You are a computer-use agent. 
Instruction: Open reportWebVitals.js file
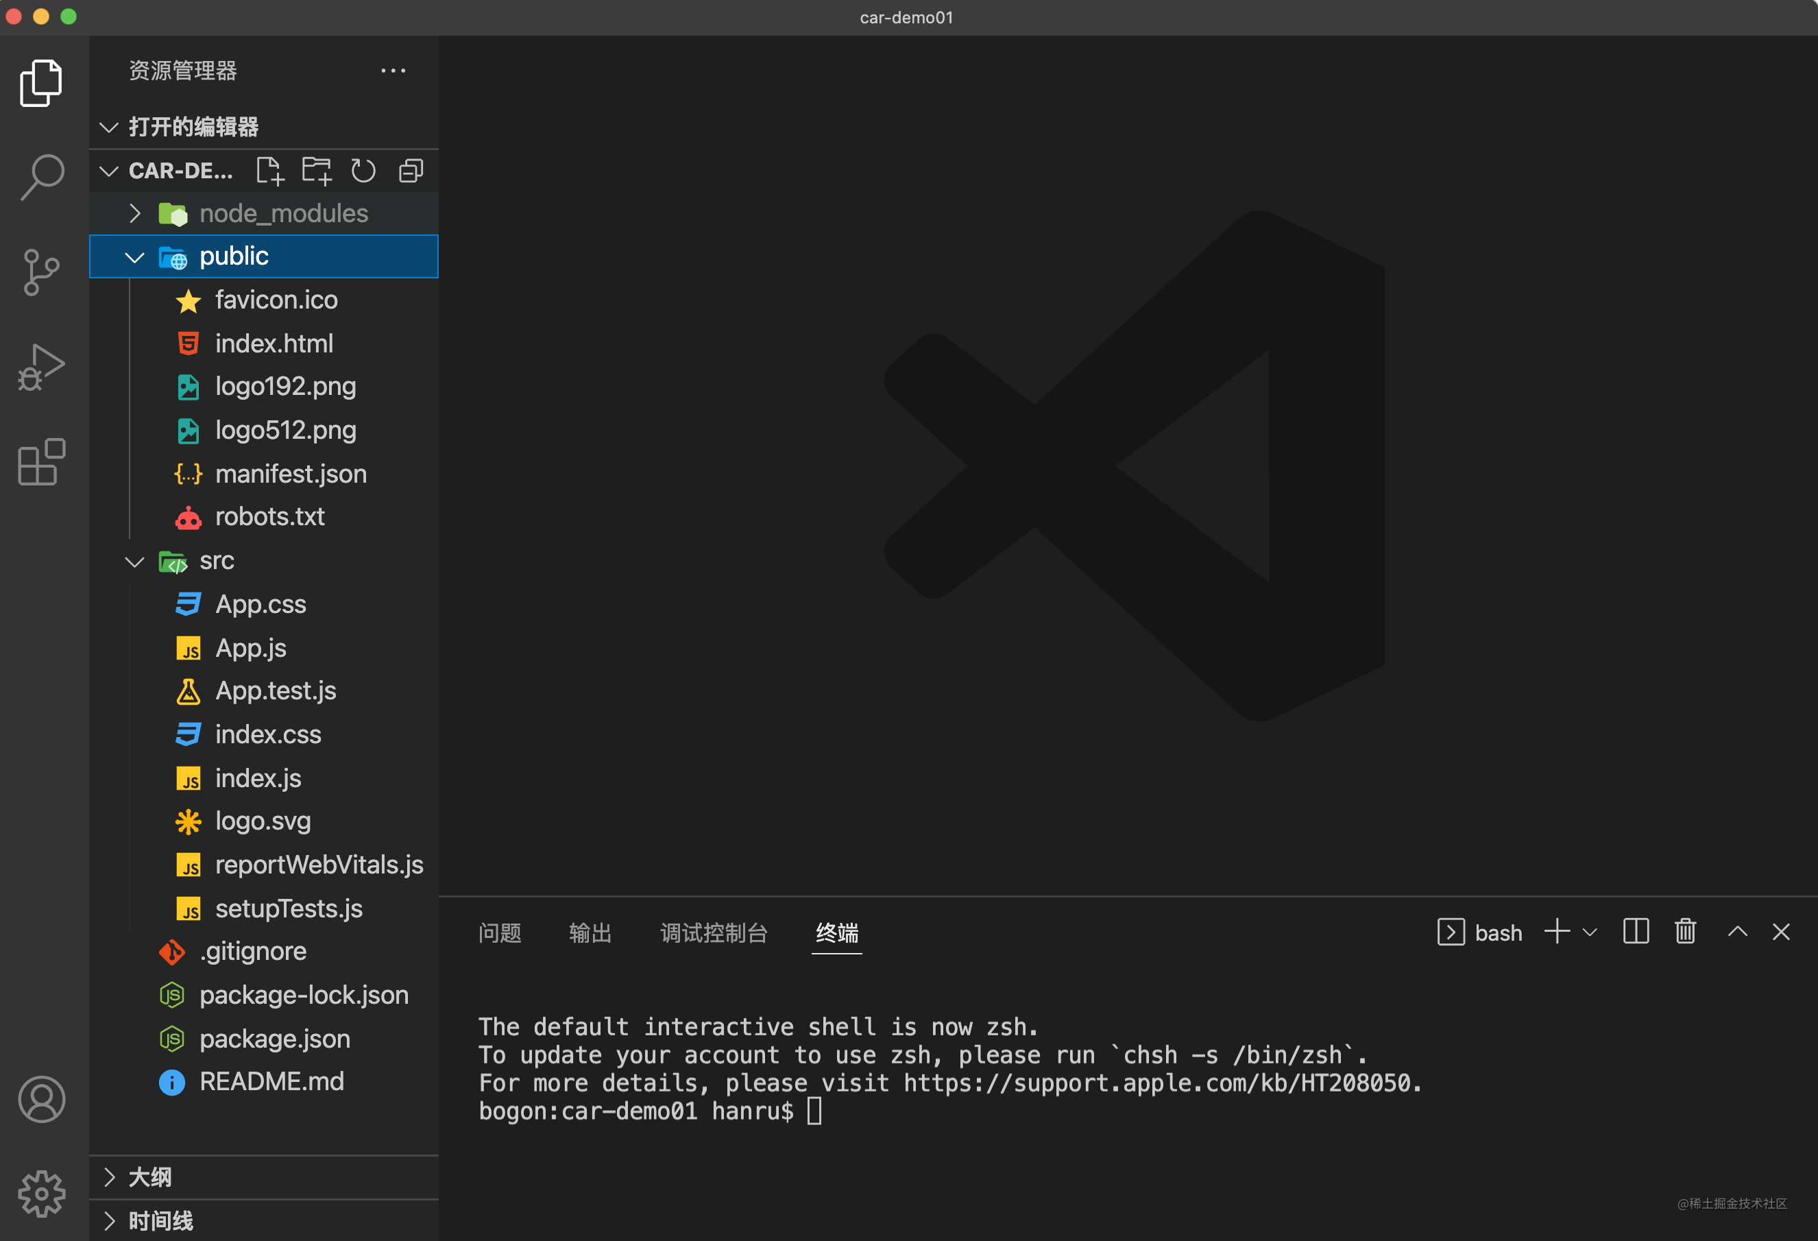click(x=264, y=865)
